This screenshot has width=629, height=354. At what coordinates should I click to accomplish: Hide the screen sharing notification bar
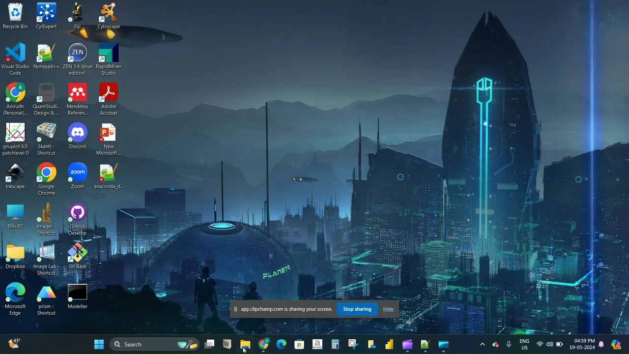point(388,309)
